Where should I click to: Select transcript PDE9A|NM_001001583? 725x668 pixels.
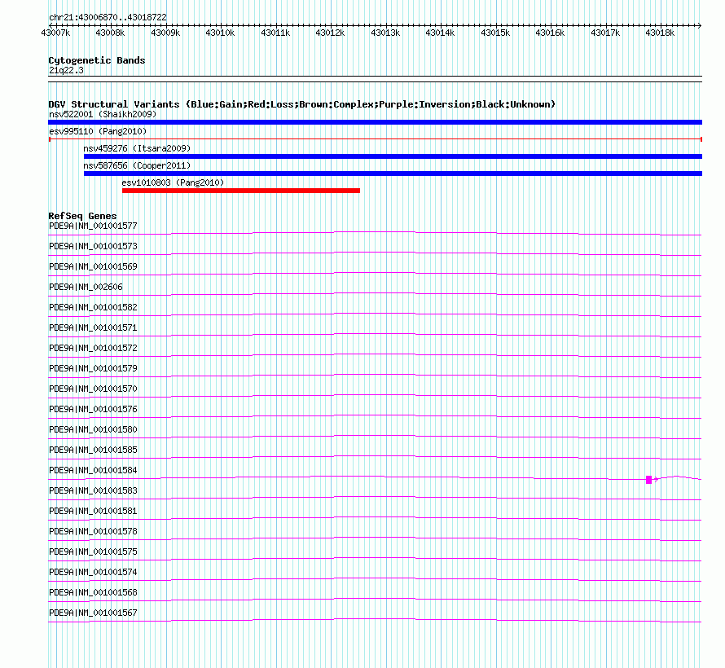(x=93, y=490)
